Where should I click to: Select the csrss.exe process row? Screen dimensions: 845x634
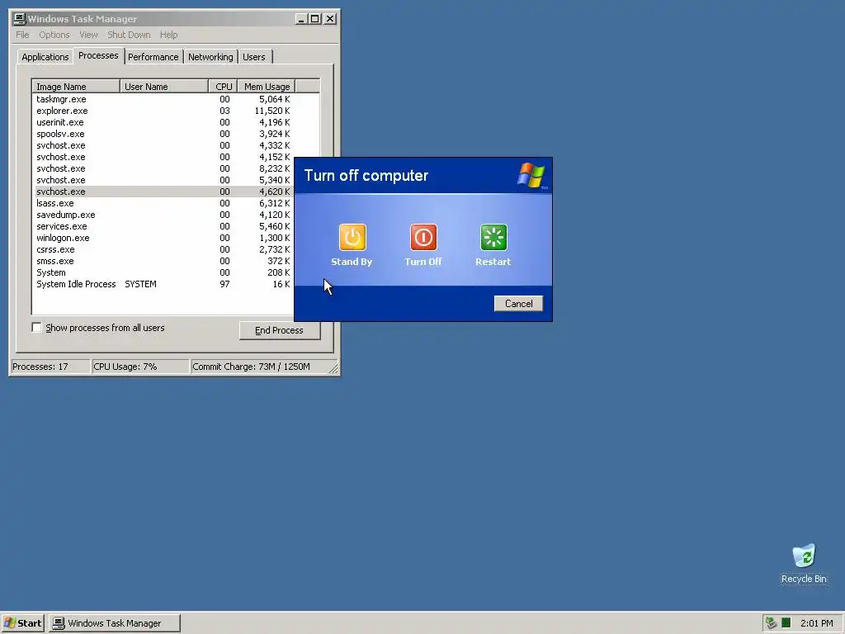point(163,249)
